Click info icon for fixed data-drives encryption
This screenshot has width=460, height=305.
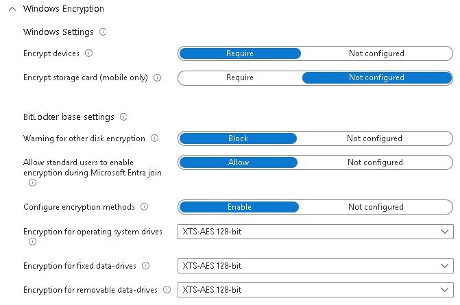click(145, 265)
